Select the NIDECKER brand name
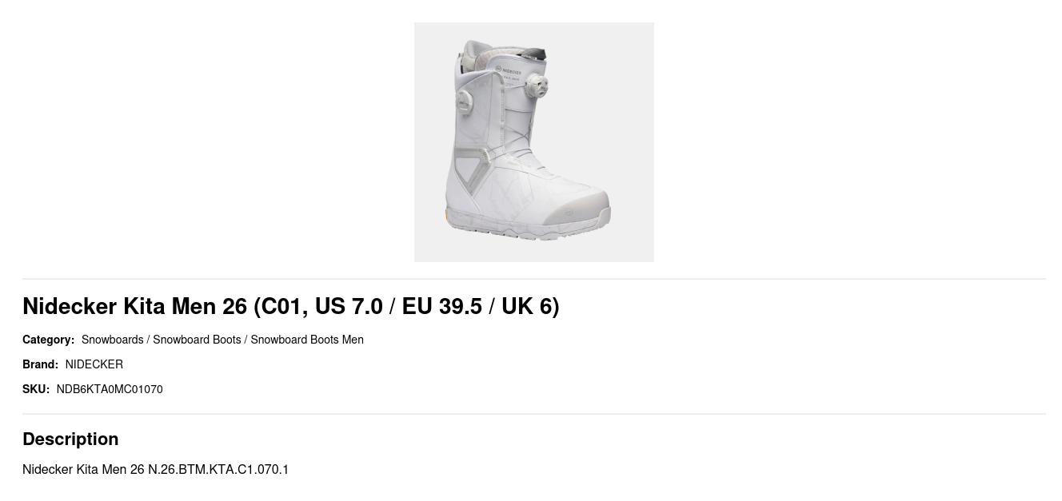Viewport: 1062px width, 501px height. pos(94,364)
